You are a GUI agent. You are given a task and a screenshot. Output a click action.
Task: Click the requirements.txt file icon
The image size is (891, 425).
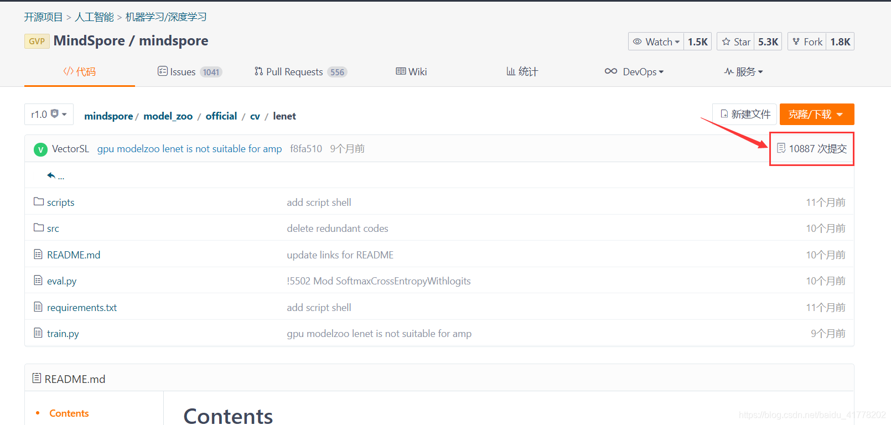pyautogui.click(x=38, y=307)
